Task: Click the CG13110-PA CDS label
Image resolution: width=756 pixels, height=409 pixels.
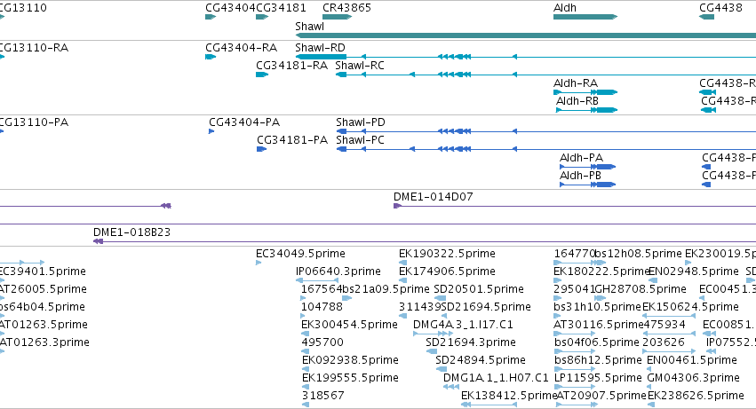Action: 35,122
